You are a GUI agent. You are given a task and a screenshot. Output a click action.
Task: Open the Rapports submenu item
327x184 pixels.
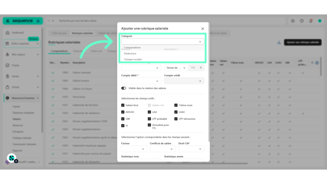pyautogui.click(x=17, y=150)
